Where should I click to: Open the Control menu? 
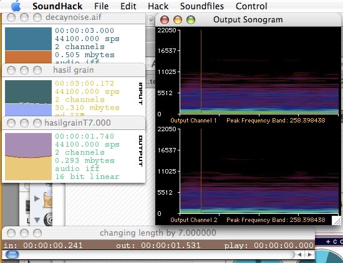pos(251,6)
